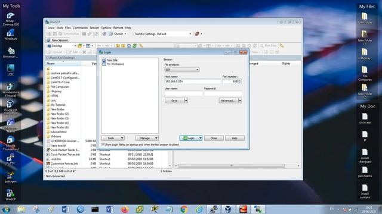Image resolution: width=382 pixels, height=214 pixels.
Task: Open the Oracle VM VirtualBox desktop icon
Action: (x=11, y=107)
